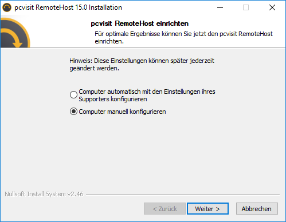Screen dimensions: 286x222
Task: Click the large pcvisit arrow logo
Action: (15, 33)
